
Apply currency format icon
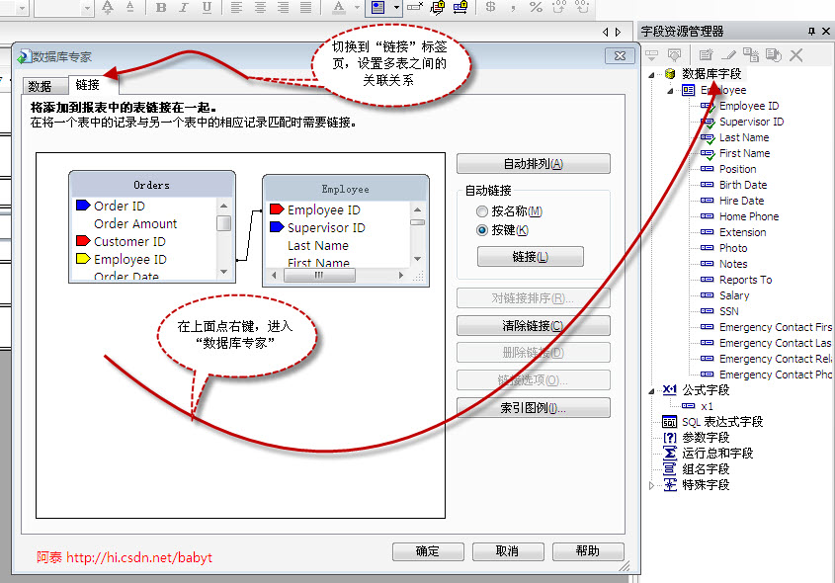[490, 7]
